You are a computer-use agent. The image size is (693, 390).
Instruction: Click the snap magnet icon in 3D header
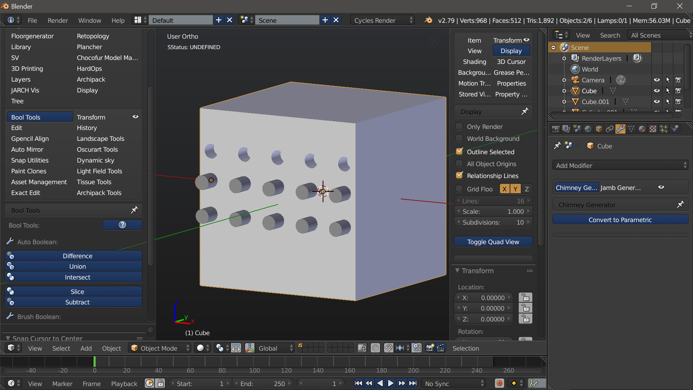[388, 348]
